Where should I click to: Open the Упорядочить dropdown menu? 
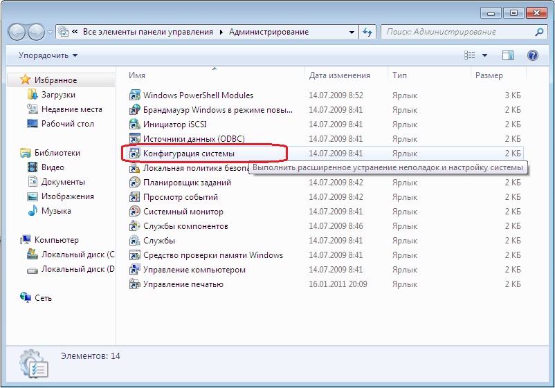coord(48,55)
